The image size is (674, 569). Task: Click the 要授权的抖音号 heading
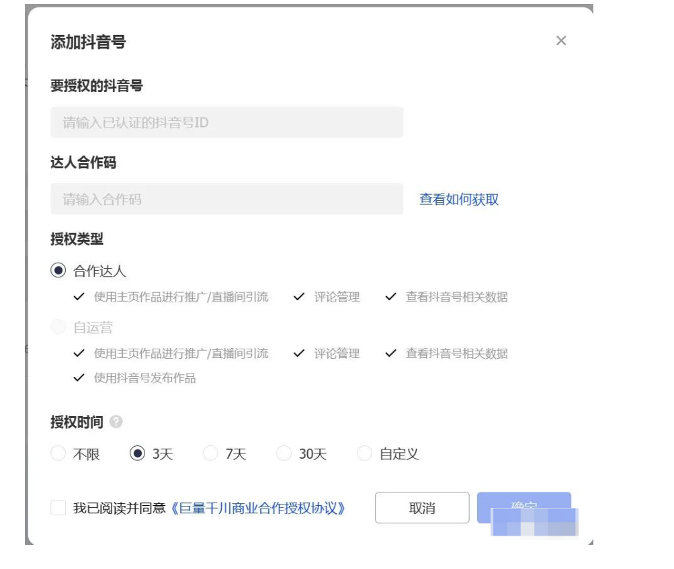97,86
